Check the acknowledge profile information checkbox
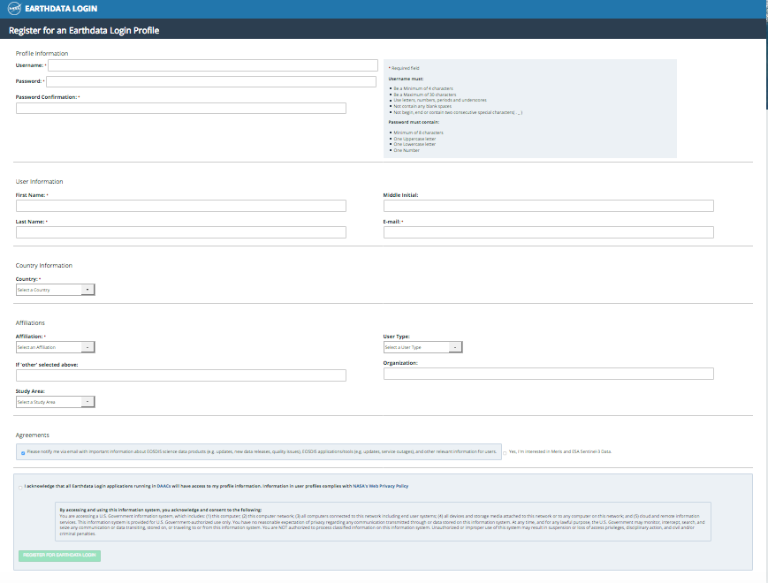The width and height of the screenshot is (768, 583). tap(20, 487)
